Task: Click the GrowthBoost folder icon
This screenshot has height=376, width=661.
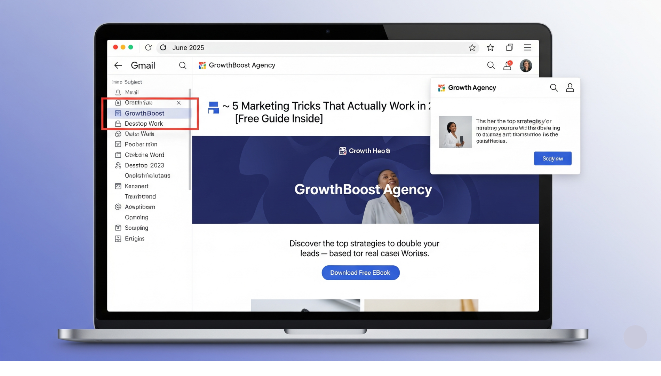Action: pyautogui.click(x=118, y=113)
